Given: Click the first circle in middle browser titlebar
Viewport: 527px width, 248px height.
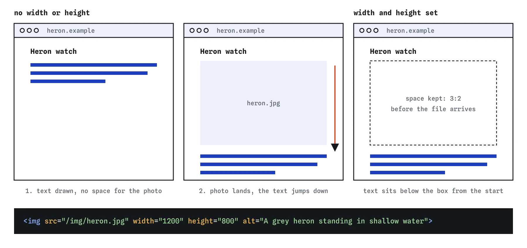Looking at the screenshot, I should [192, 30].
